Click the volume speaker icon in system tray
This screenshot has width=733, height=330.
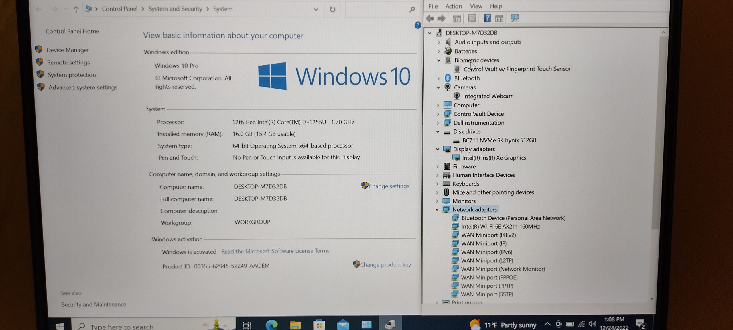pyautogui.click(x=592, y=324)
